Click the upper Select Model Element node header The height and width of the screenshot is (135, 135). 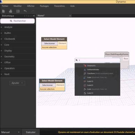(54, 39)
